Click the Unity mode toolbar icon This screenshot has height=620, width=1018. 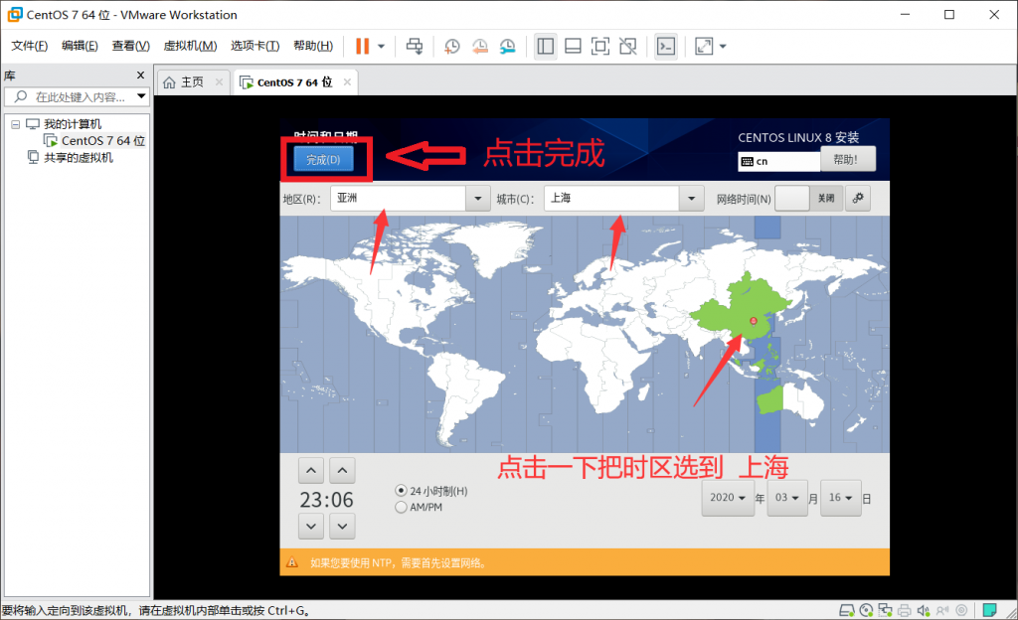[628, 46]
